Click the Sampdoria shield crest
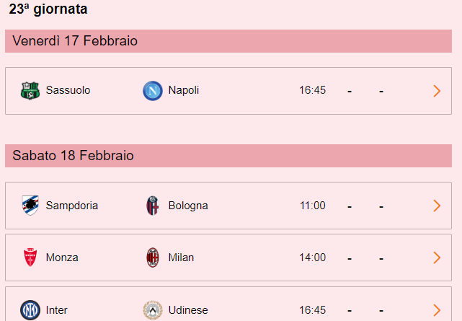The width and height of the screenshot is (462, 321). click(x=30, y=206)
